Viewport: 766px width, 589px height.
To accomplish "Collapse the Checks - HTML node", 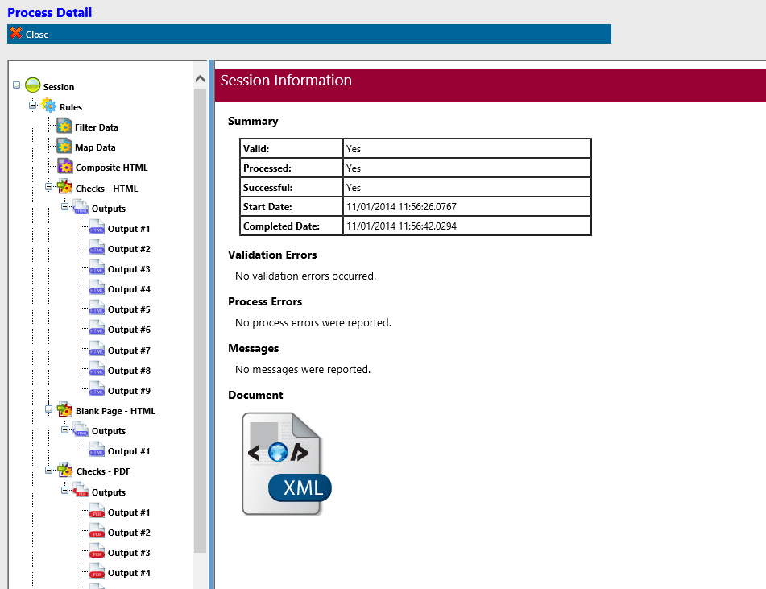I will 49,187.
